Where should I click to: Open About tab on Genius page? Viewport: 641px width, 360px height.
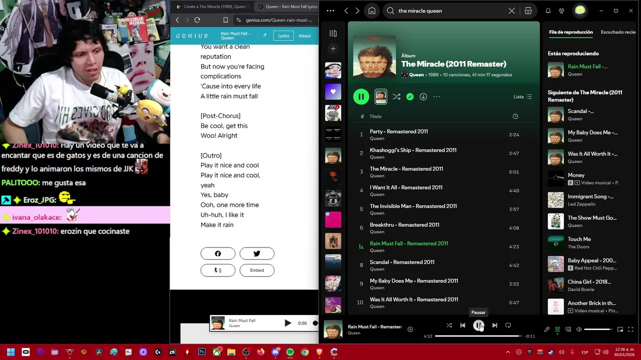(304, 36)
